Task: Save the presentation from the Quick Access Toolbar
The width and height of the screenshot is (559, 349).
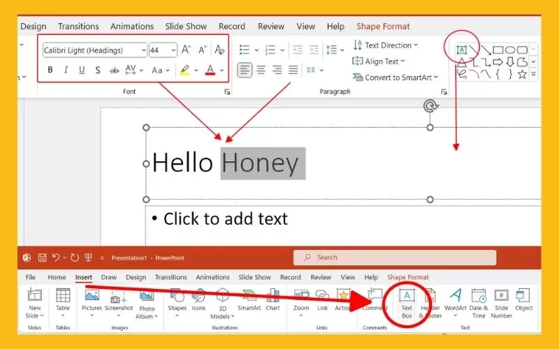Action: (43, 258)
